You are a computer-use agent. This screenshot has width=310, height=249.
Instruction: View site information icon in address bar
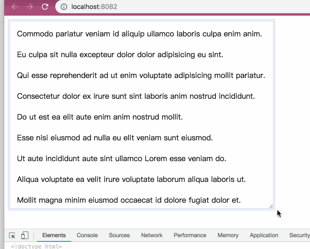point(64,7)
